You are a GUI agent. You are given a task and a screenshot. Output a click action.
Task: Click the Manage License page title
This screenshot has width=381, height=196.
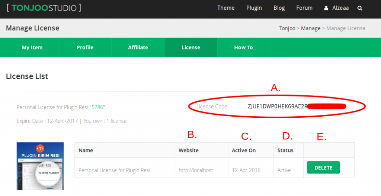pos(33,28)
